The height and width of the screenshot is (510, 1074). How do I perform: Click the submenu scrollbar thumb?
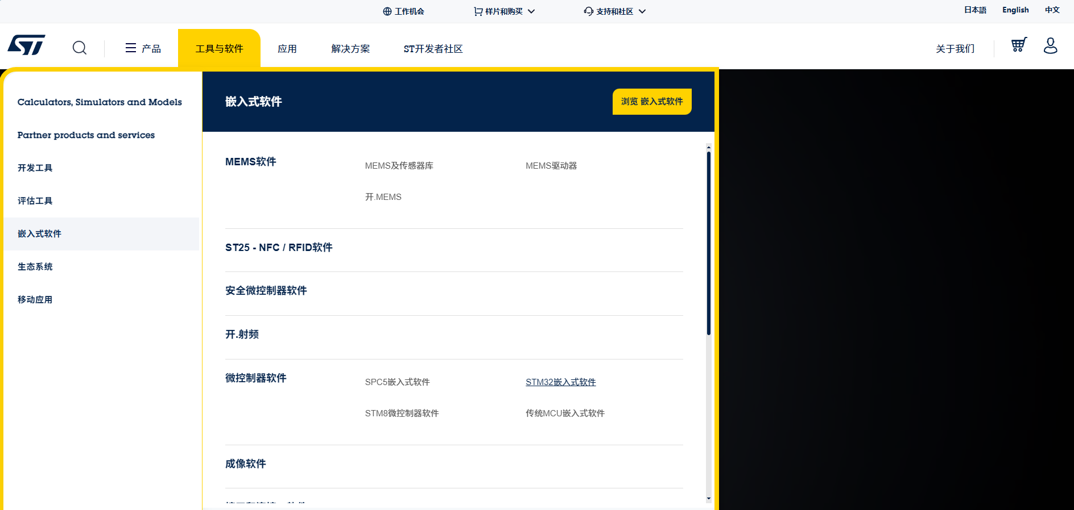coord(709,243)
